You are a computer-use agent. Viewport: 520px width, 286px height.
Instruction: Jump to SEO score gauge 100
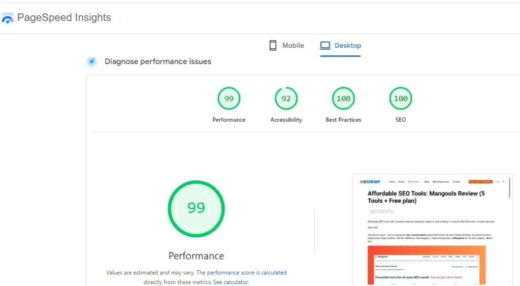click(401, 99)
